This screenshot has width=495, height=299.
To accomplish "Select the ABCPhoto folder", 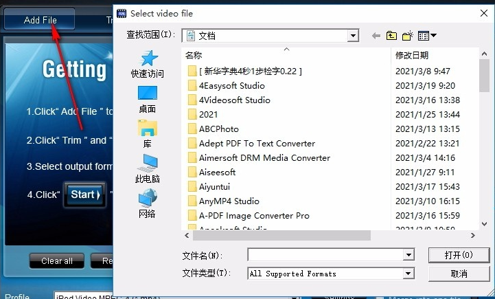I will 213,129.
